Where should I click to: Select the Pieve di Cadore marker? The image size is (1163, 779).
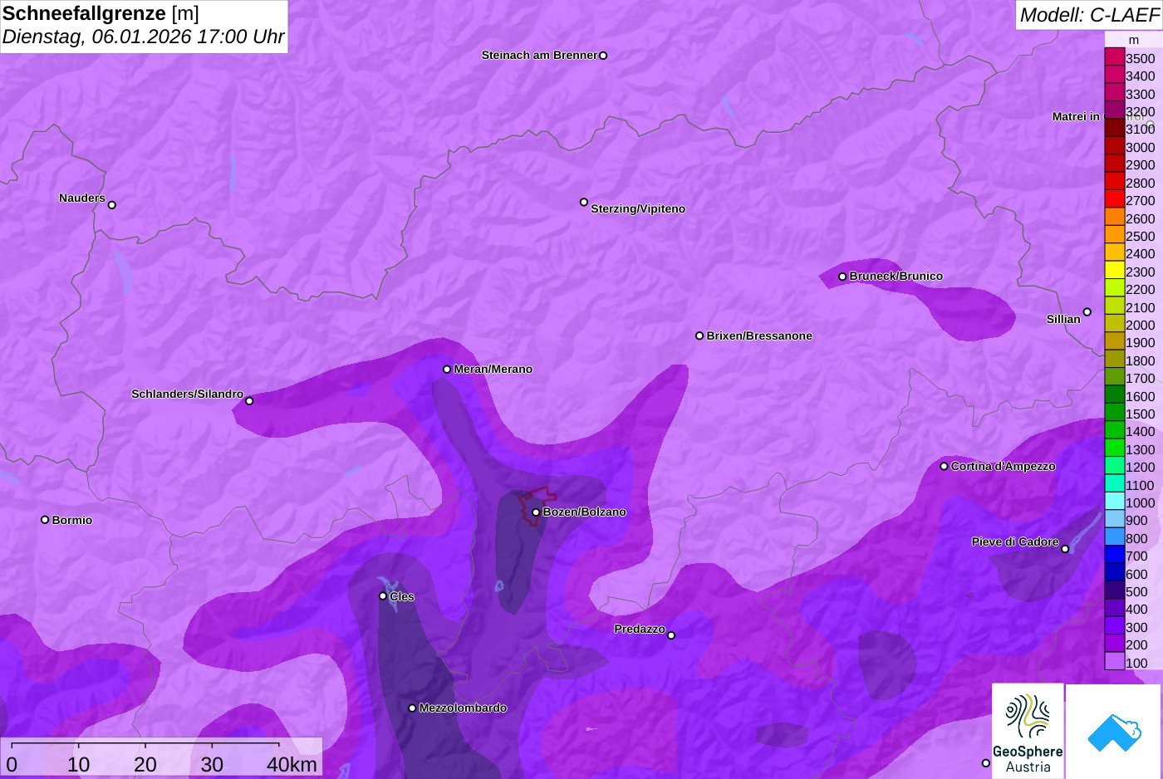point(1065,549)
